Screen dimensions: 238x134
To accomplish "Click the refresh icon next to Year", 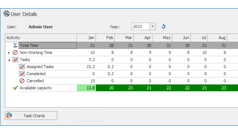I will pyautogui.click(x=164, y=26).
